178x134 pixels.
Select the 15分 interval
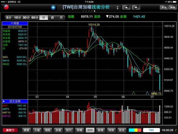(x=18, y=18)
